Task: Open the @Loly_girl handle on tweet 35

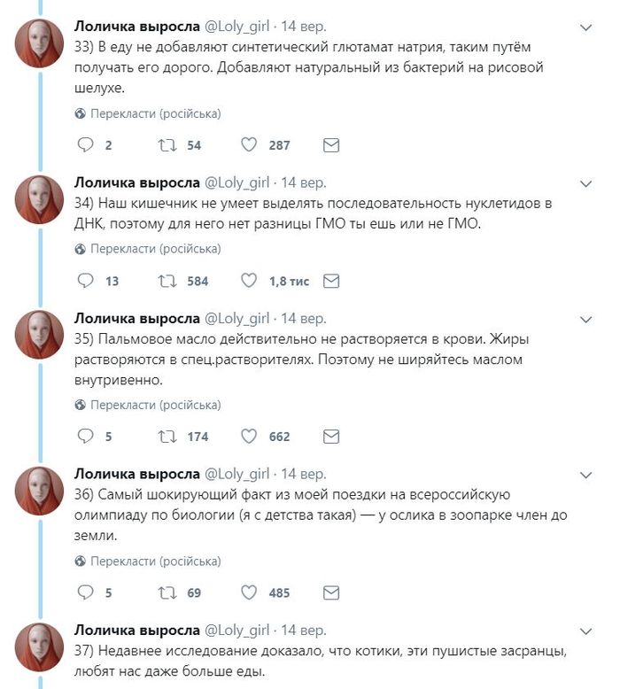Action: pos(237,318)
